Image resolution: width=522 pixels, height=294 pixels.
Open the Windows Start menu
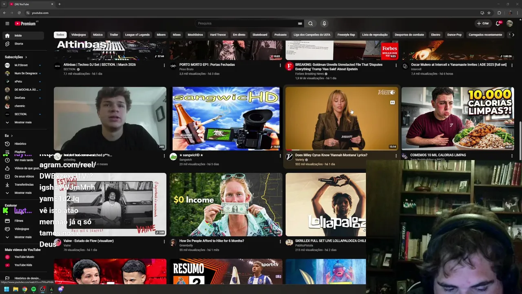pyautogui.click(x=7, y=289)
